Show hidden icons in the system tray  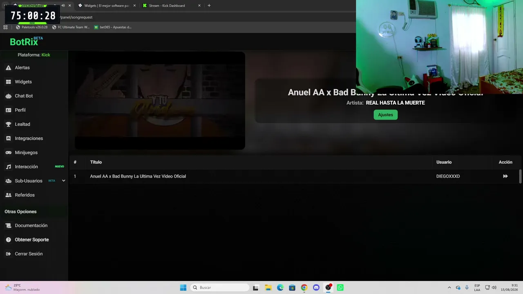pyautogui.click(x=449, y=287)
